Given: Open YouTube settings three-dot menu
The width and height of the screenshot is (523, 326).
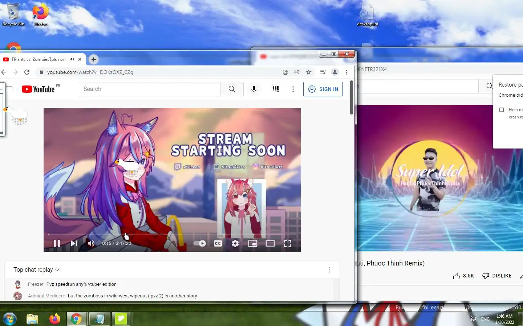Looking at the screenshot, I should point(293,89).
